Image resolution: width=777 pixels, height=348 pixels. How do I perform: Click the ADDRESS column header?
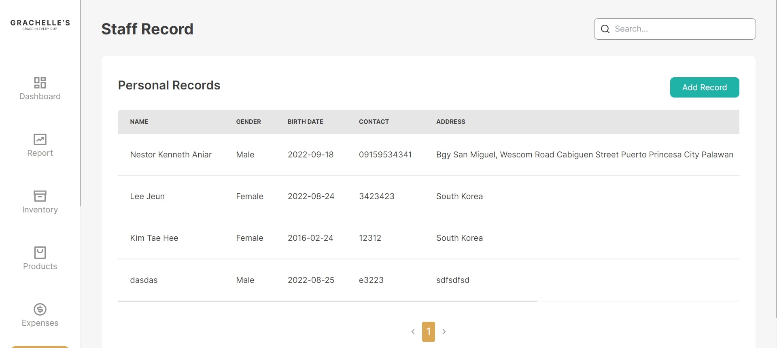[451, 121]
